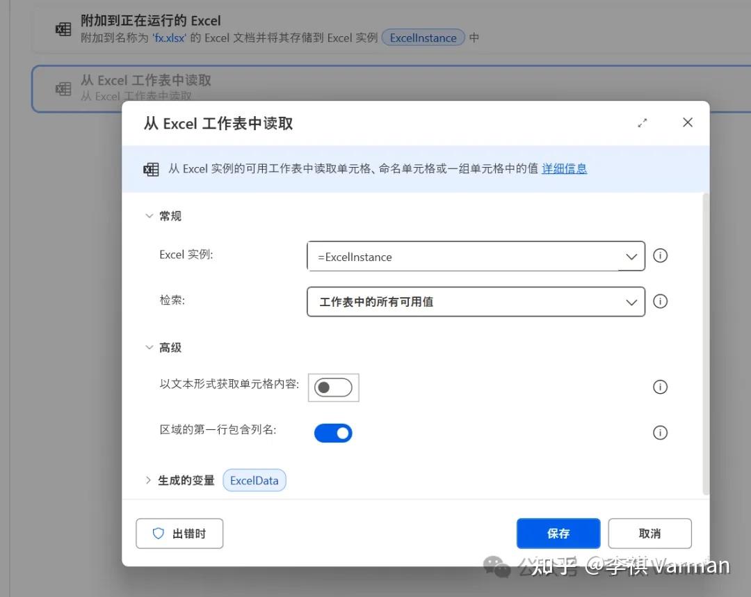The height and width of the screenshot is (597, 751).
Task: Click the ExcelInstance chip in the top action
Action: [423, 38]
